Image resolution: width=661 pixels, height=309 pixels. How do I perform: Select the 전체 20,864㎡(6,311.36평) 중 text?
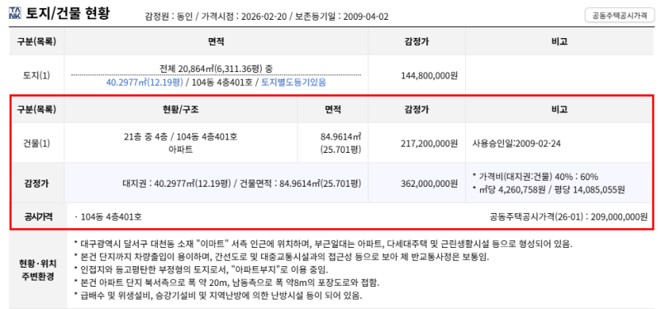[x=216, y=69]
